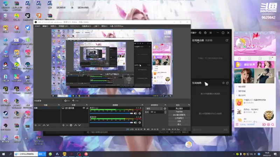The image size is (280, 157).
Task: Step transition duration value with spinner
Action: tap(165, 112)
